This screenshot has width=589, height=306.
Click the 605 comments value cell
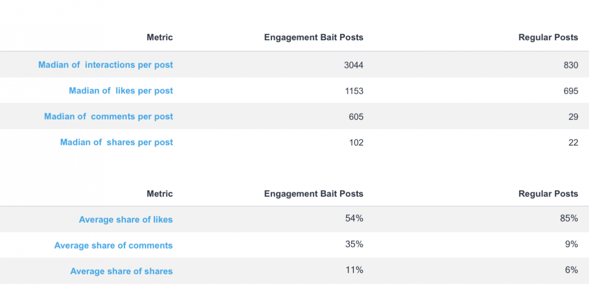pyautogui.click(x=356, y=117)
